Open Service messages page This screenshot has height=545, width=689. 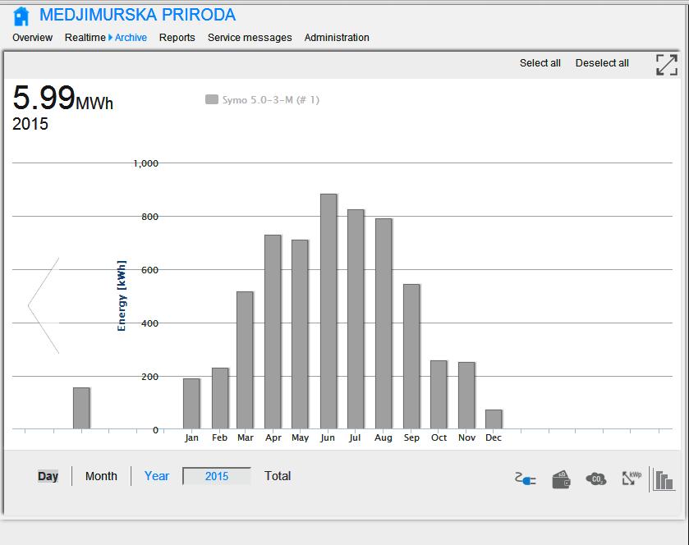point(250,38)
